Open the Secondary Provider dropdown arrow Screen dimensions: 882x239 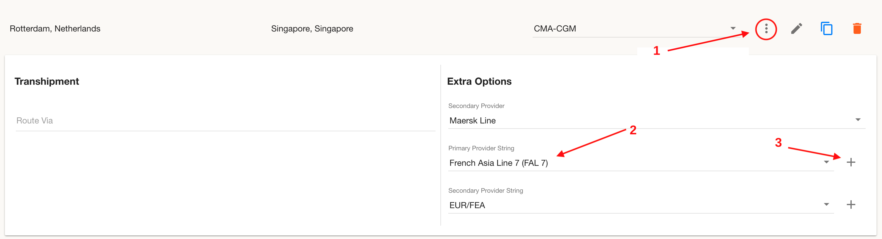tap(858, 119)
